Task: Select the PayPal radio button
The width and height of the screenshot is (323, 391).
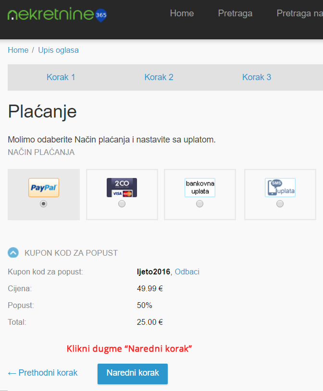Action: (x=43, y=204)
